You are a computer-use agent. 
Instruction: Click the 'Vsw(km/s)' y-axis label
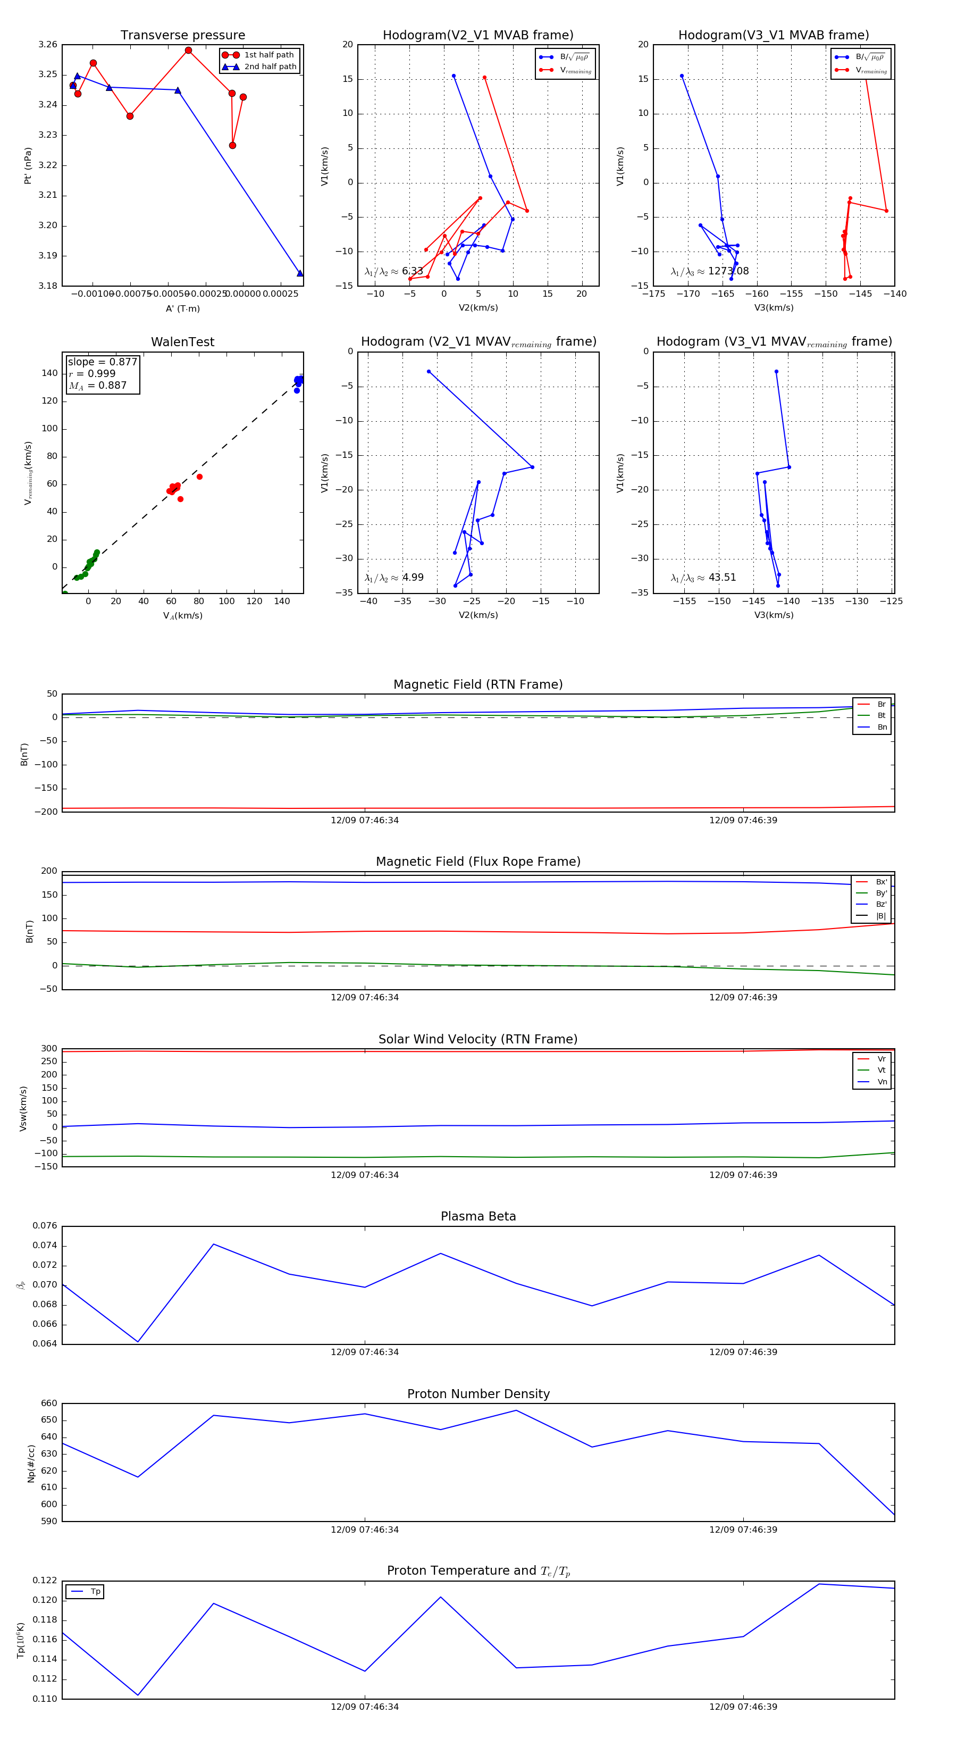[23, 1108]
